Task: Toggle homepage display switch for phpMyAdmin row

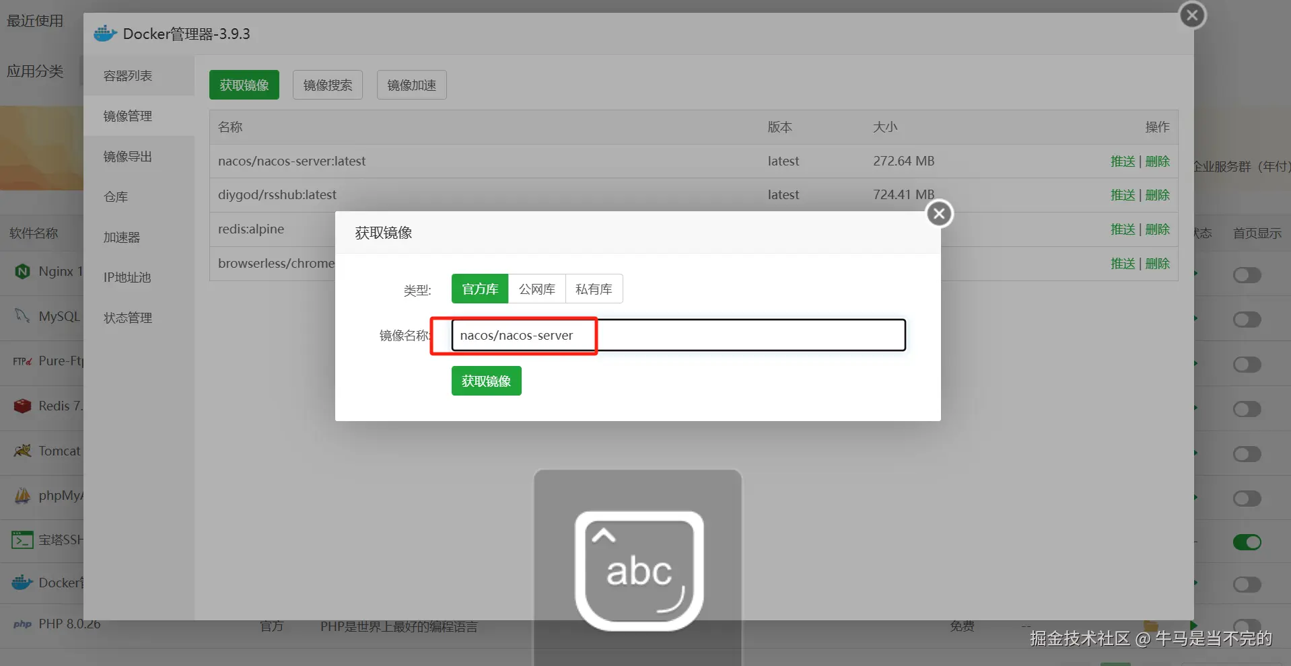Action: coord(1247,498)
